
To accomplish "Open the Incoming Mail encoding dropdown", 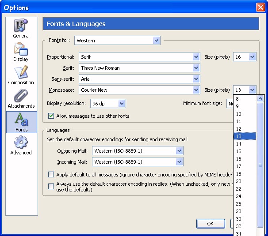I will coord(138,162).
